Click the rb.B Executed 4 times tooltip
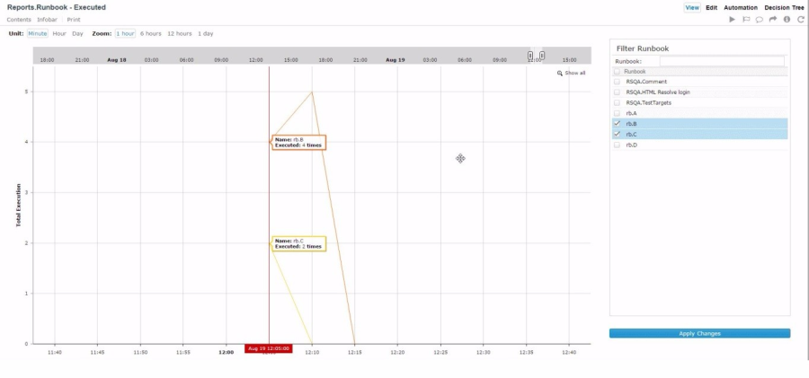 (298, 142)
